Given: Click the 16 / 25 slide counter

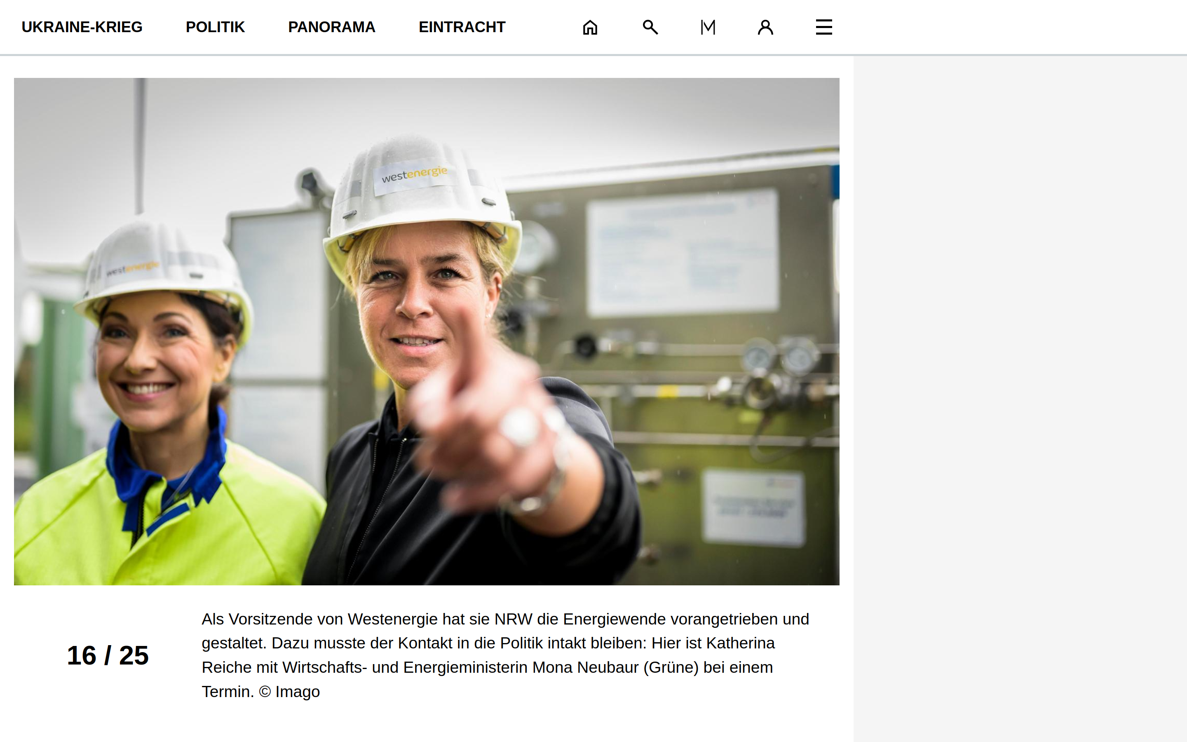Looking at the screenshot, I should coord(108,655).
